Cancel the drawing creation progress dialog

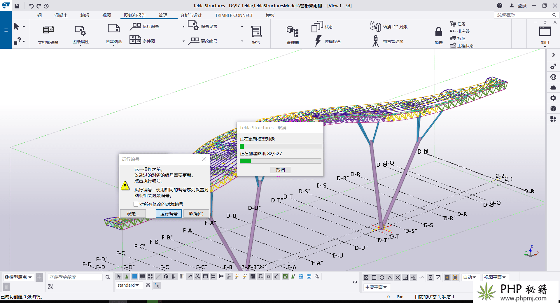click(x=280, y=170)
